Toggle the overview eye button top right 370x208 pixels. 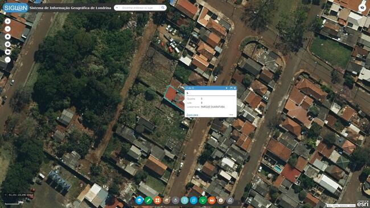[x=363, y=8]
